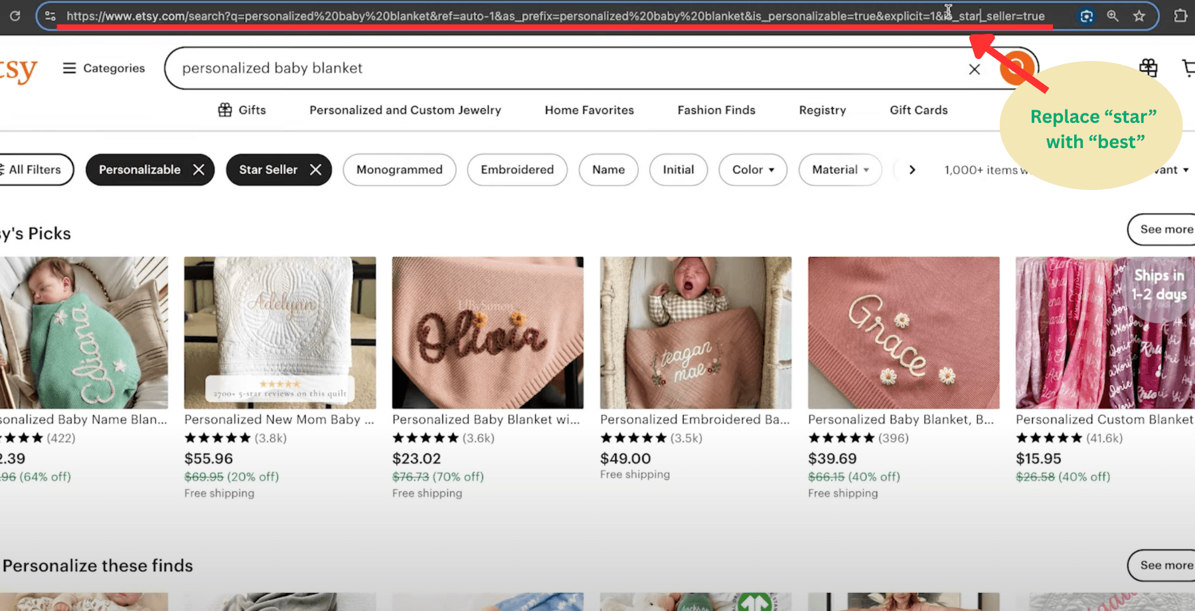Image resolution: width=1195 pixels, height=611 pixels.
Task: Open the Eliana green blanket thumbnail
Action: coord(84,333)
